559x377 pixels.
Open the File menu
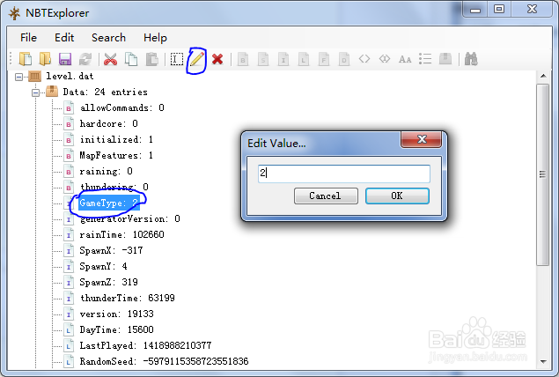click(28, 38)
